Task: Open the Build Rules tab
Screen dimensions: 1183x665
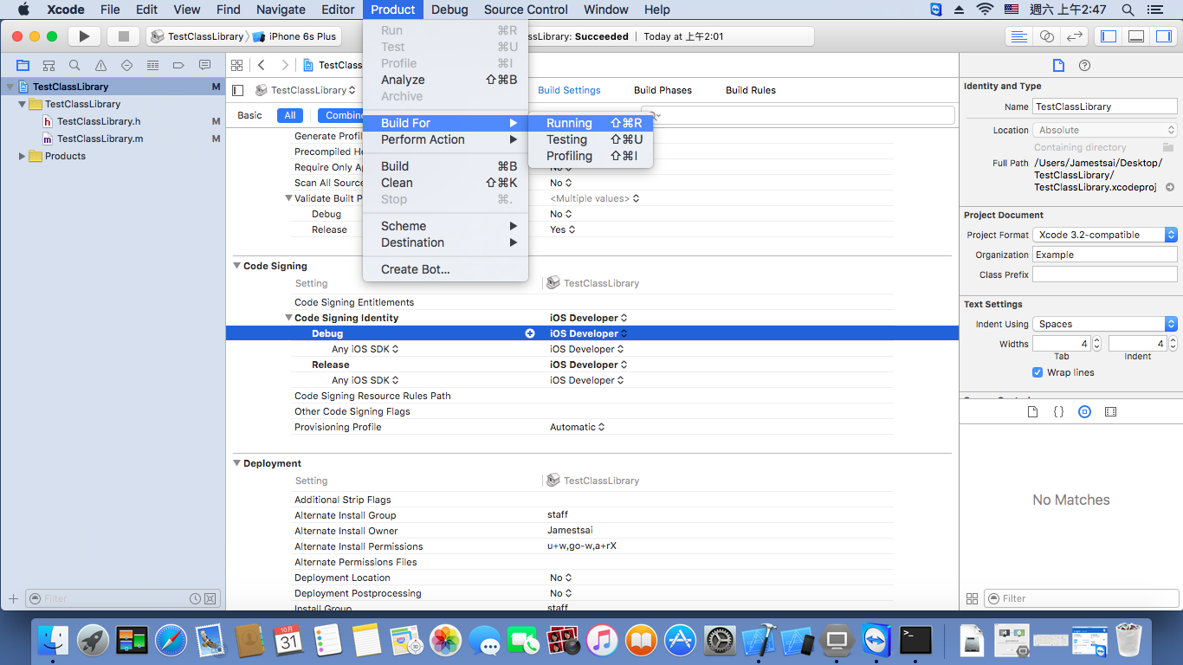Action: click(x=751, y=90)
